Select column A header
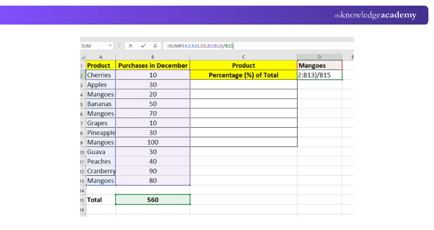Screen dimensions: 434x230 [x=101, y=57]
